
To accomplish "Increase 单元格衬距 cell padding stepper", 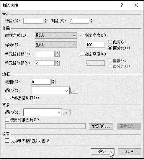I will point(57,53).
